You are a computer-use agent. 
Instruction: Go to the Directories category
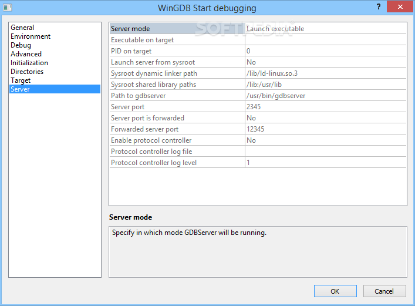(x=27, y=72)
